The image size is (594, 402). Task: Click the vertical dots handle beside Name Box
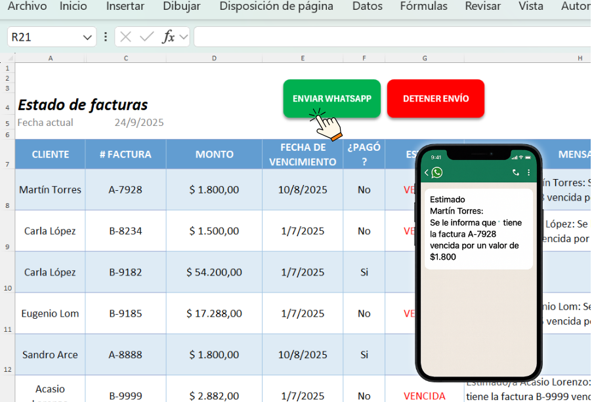coord(105,37)
